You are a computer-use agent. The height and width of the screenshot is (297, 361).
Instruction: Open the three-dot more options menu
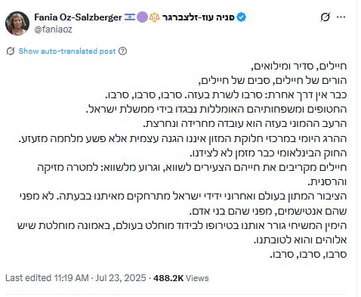click(341, 17)
